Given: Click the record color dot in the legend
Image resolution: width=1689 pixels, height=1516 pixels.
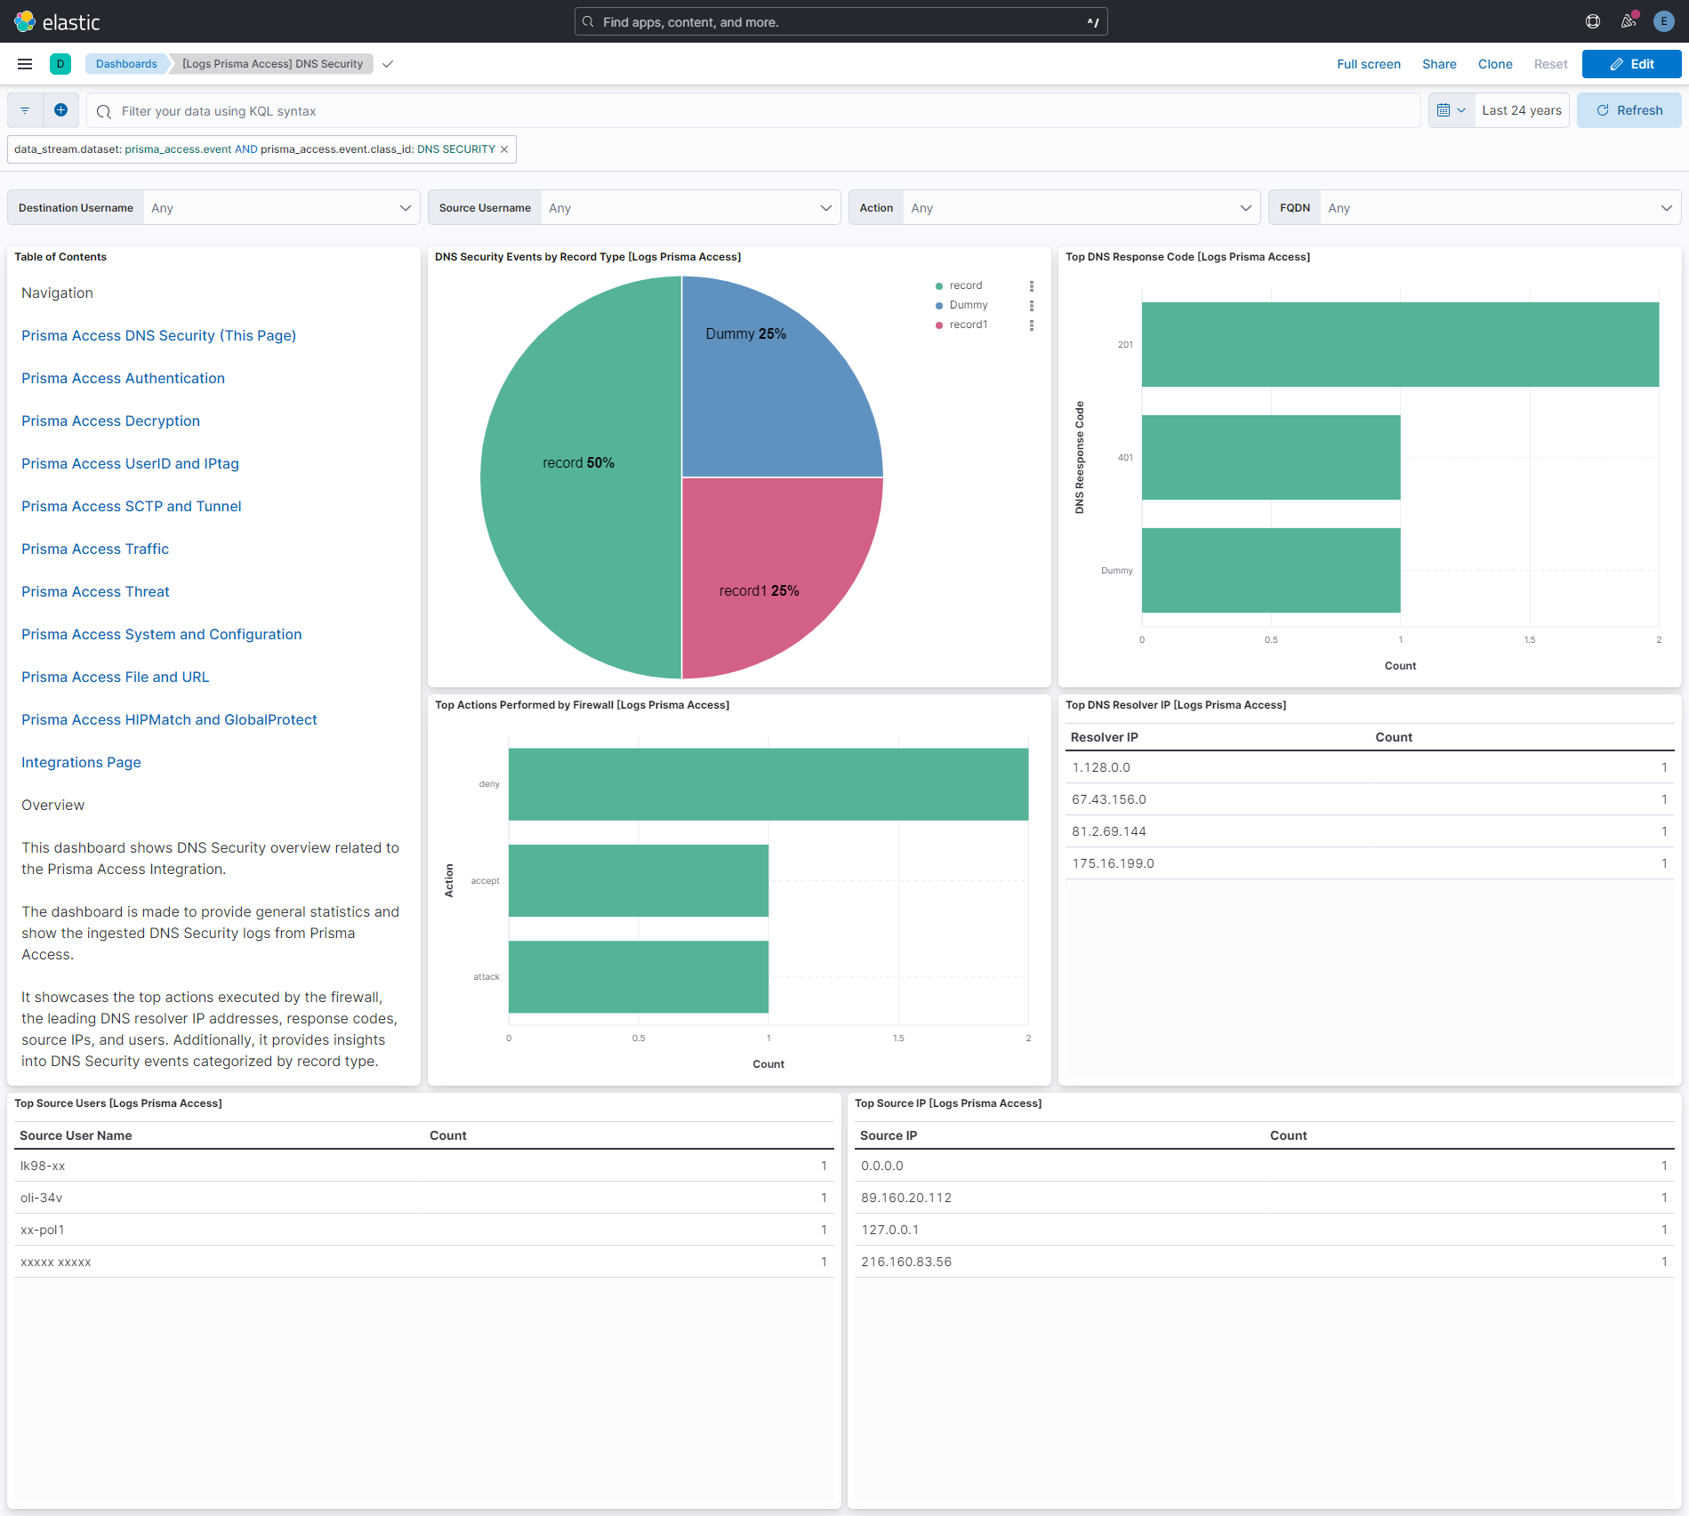Looking at the screenshot, I should [x=938, y=285].
